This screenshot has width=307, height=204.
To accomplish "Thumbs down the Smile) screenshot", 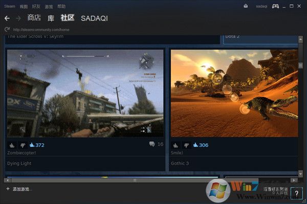I will [x=186, y=145].
